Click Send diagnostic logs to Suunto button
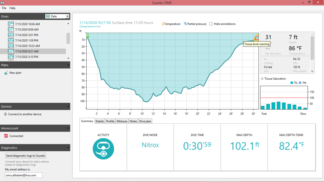Viewport: 324px width, 182px height. 26,155
